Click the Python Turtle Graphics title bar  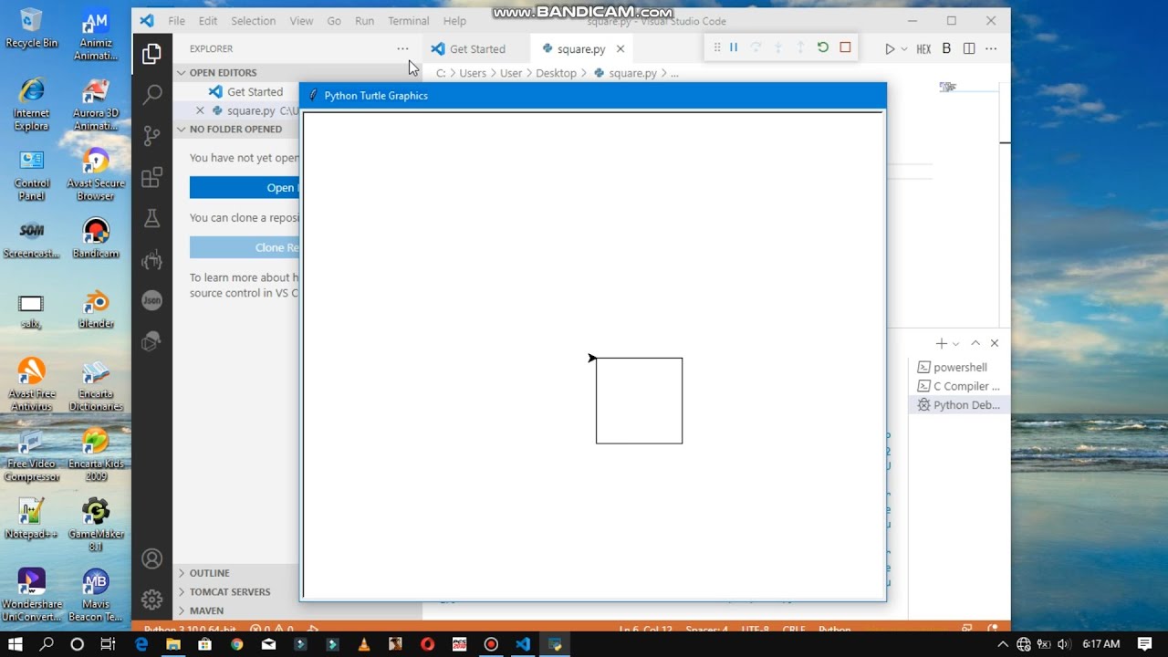(593, 95)
